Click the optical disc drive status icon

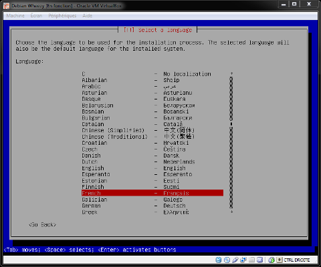tap(227, 260)
